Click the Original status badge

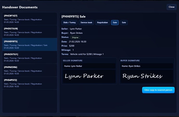click(x=75, y=37)
